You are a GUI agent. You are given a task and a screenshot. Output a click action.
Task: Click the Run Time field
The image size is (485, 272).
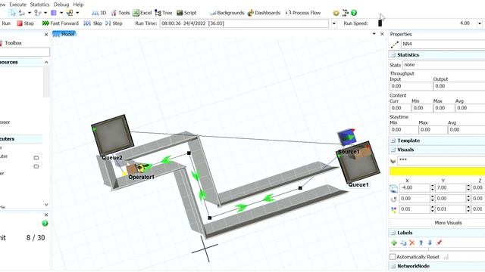coord(244,23)
